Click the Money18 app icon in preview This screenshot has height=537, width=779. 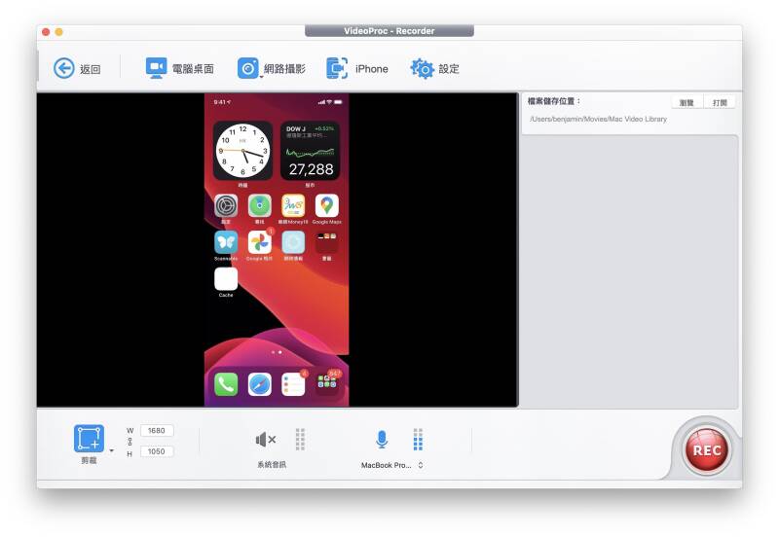click(x=293, y=205)
